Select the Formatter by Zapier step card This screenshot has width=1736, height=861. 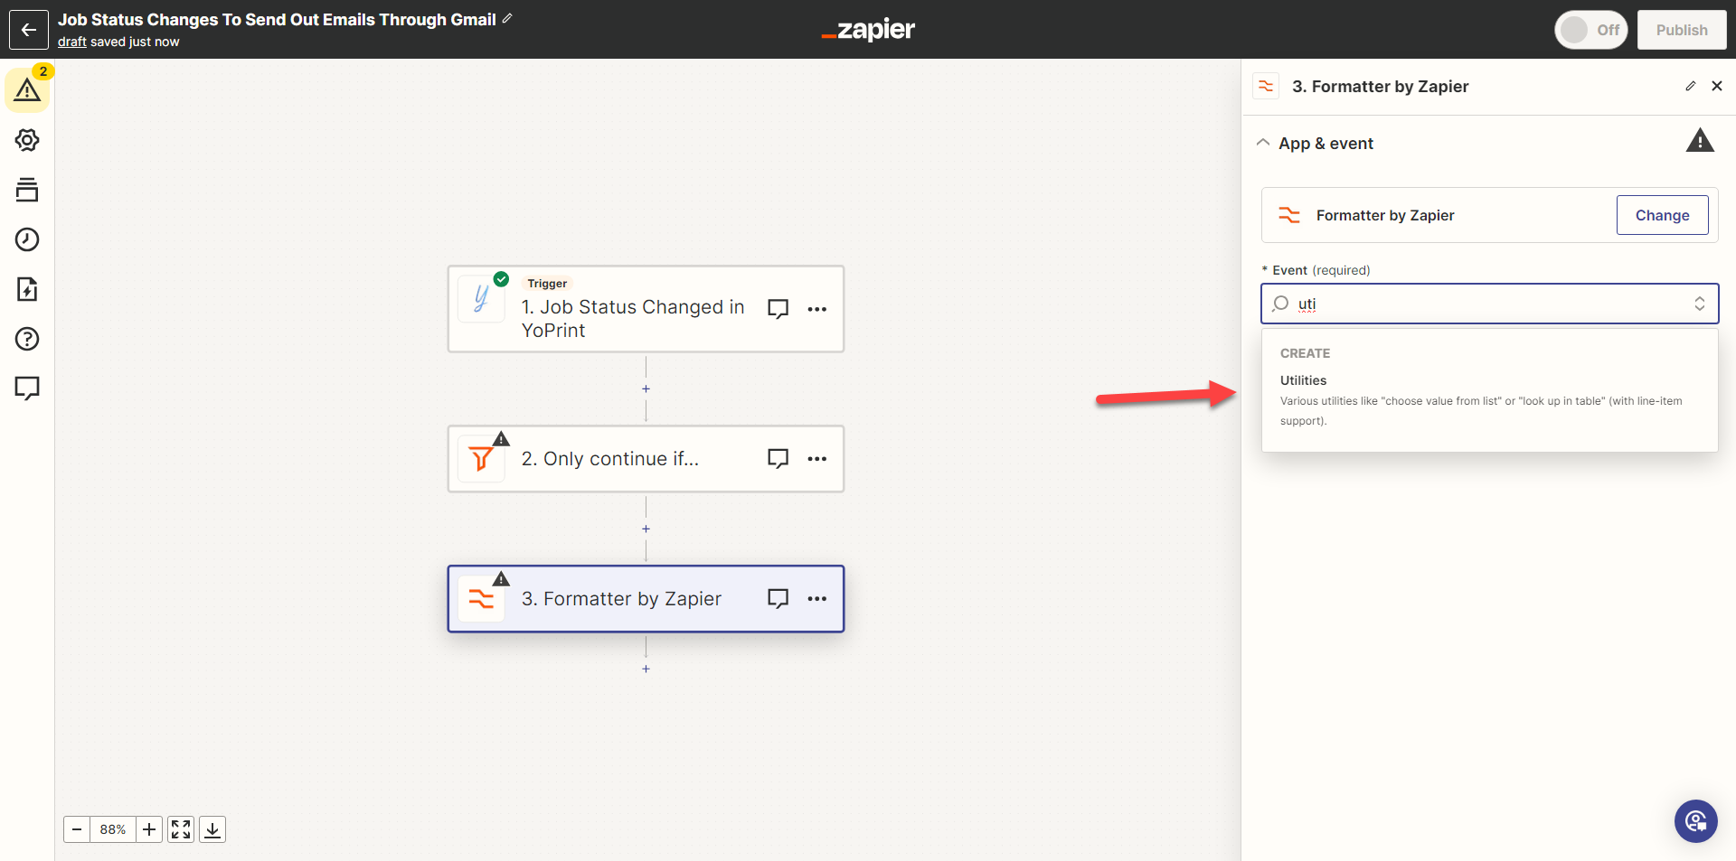pos(646,599)
